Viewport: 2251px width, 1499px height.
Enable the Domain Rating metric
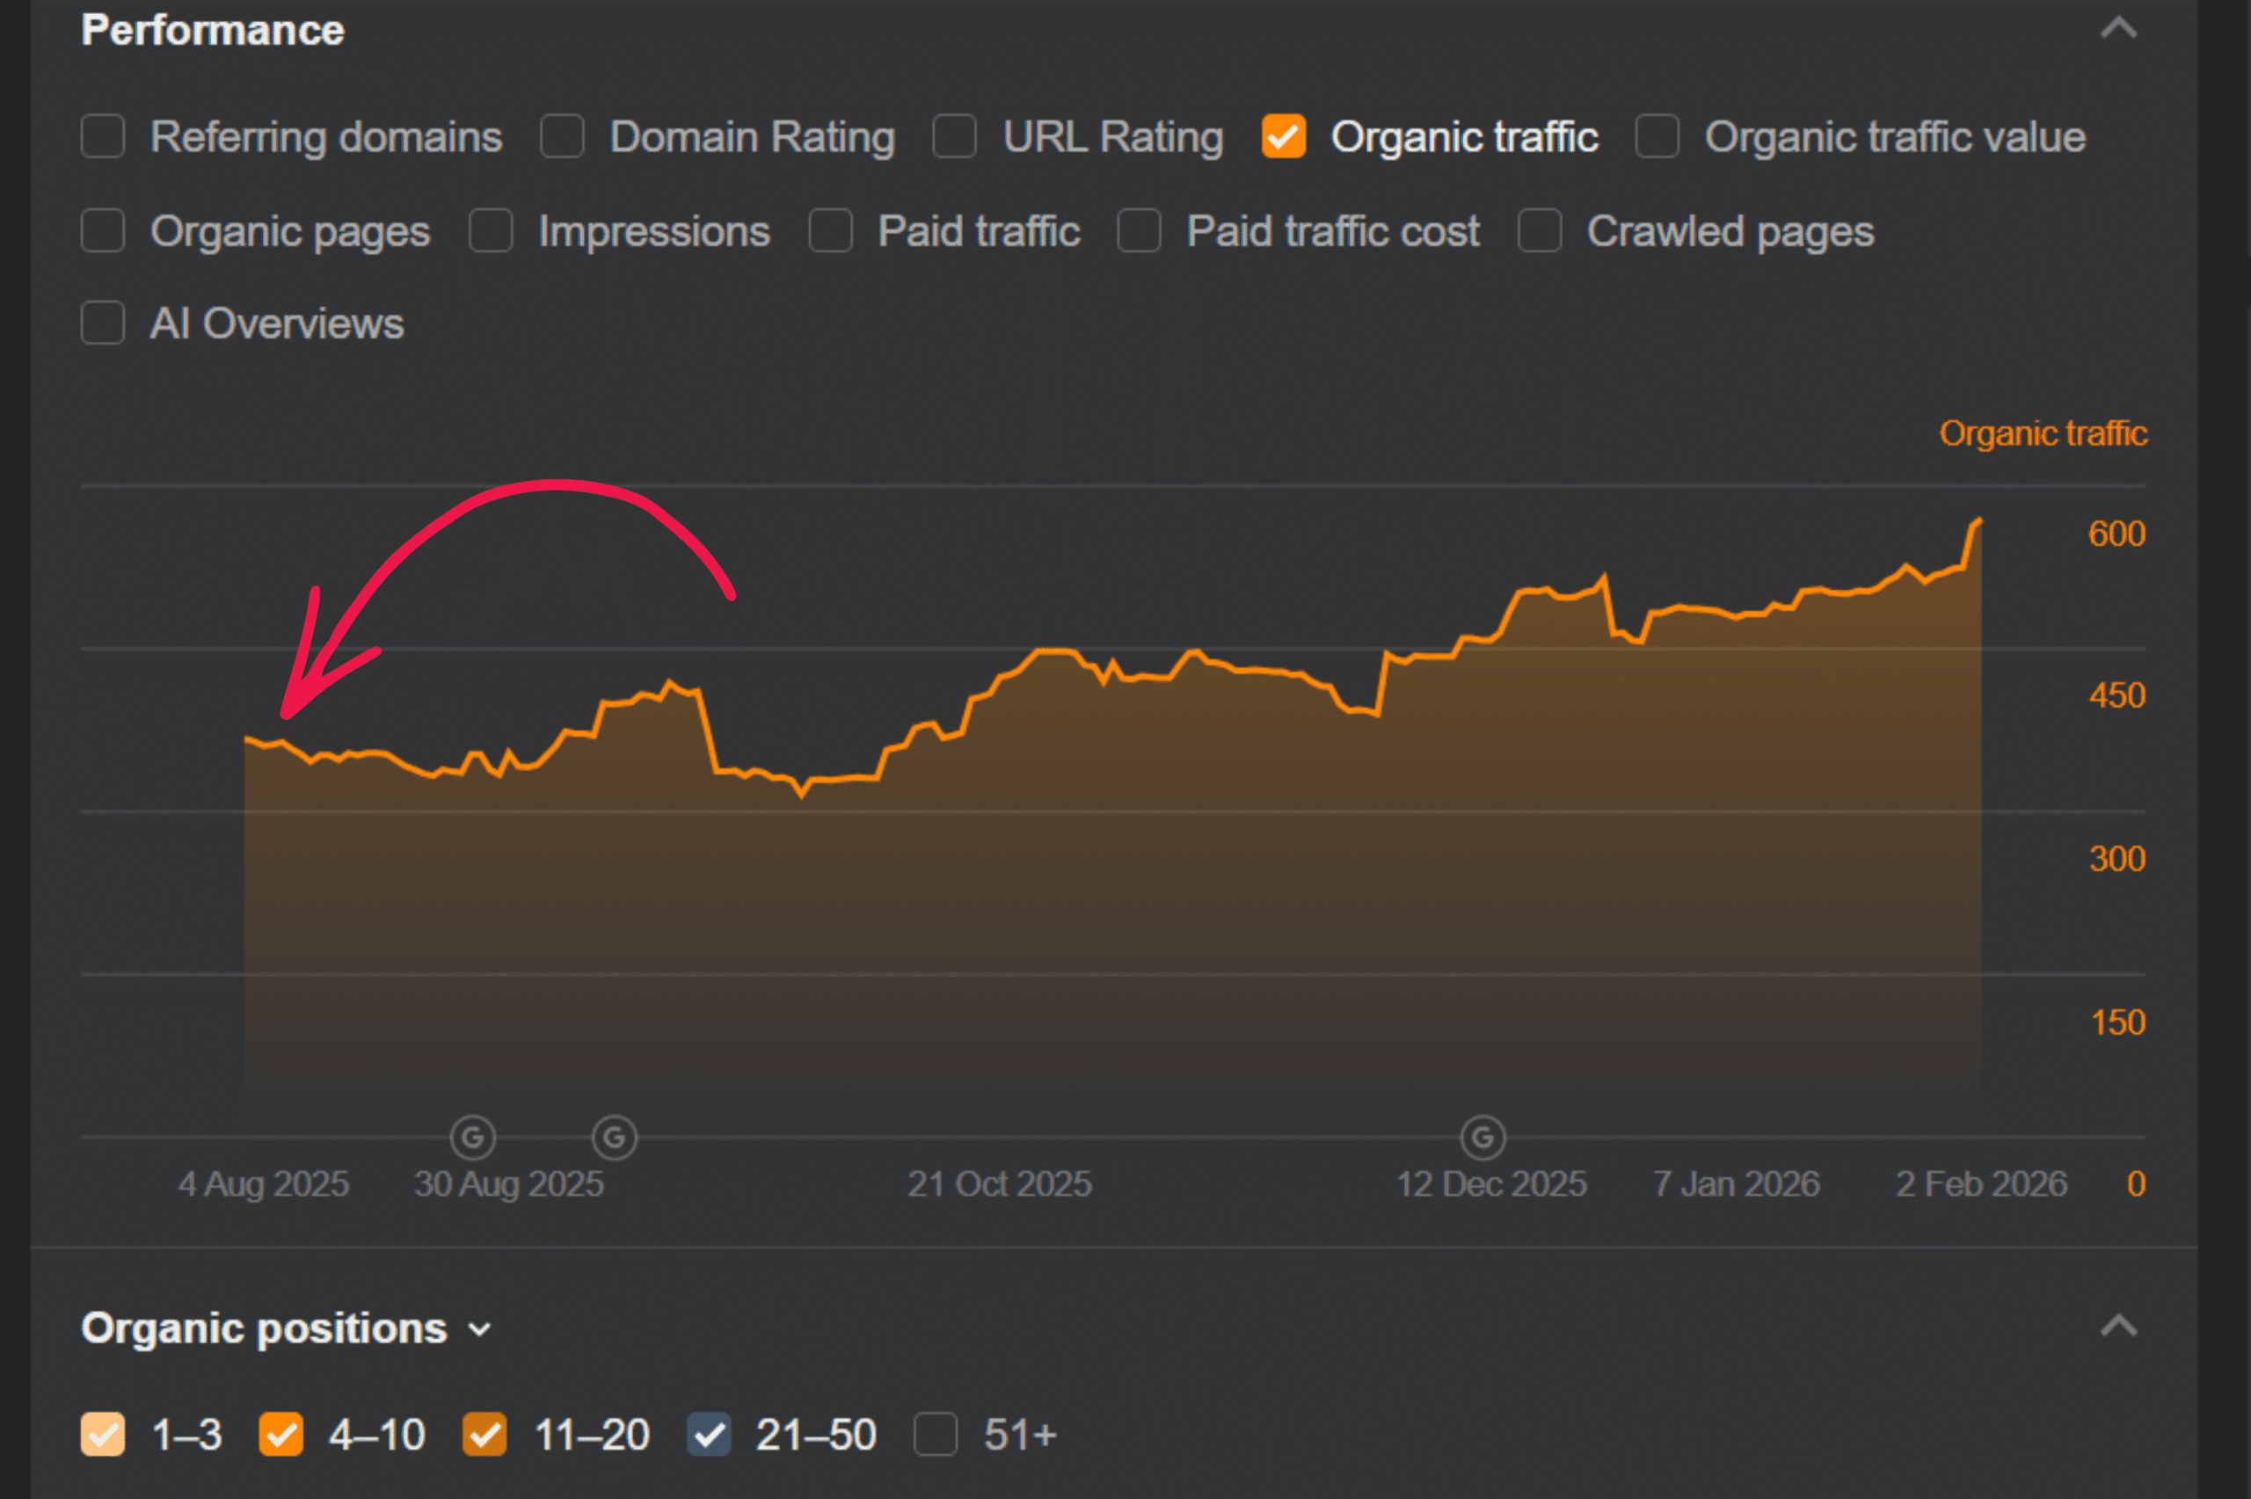point(562,136)
